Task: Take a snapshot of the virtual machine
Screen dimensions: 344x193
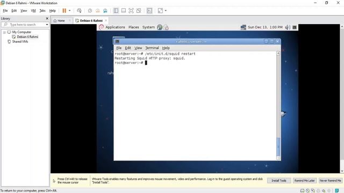Action: point(90,11)
